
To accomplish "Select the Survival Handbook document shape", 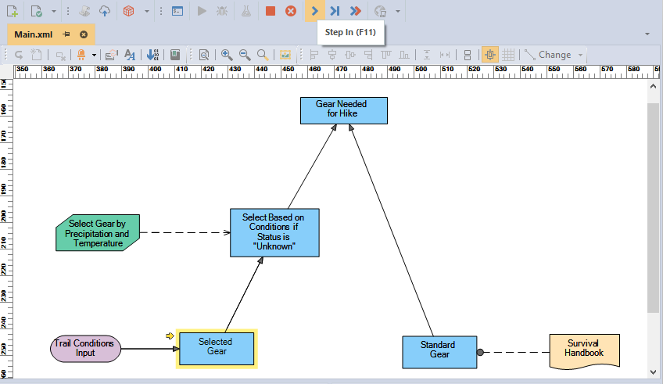I will [x=584, y=351].
